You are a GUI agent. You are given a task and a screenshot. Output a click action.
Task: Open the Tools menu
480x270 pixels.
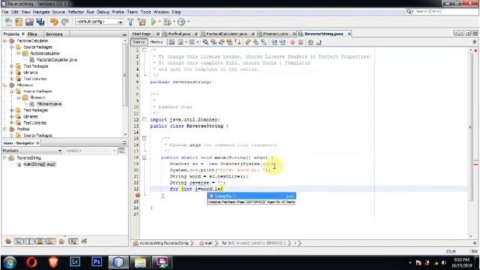coord(146,12)
